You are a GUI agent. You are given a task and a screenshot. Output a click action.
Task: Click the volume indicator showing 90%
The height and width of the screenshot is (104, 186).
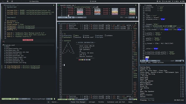(x=182, y=1)
